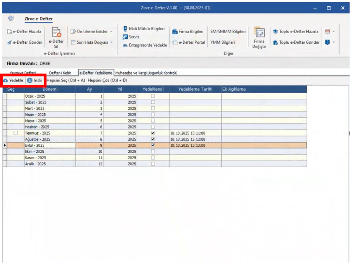Click Toplu e-Defter Hazırla icon
This screenshot has height=264, width=351.
coord(276,32)
